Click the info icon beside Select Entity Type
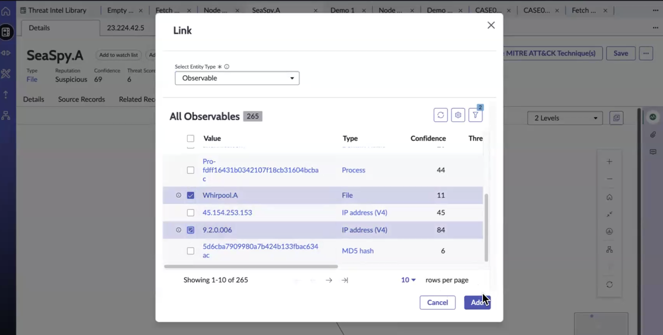 (x=227, y=67)
